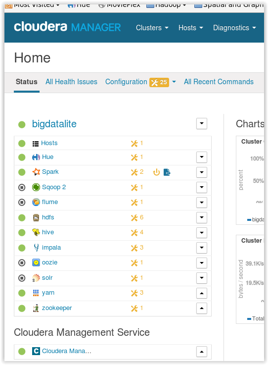This screenshot has height=365, width=268.
Task: Switch to All Recent Commands tab
Action: pos(219,82)
